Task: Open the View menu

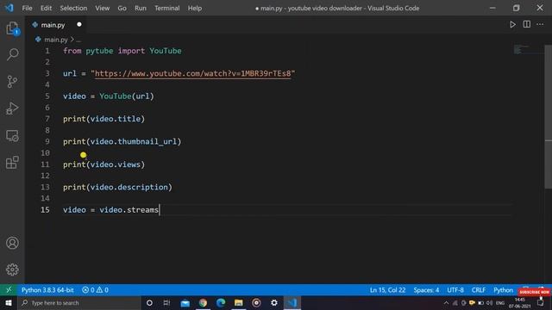Action: pyautogui.click(x=102, y=8)
